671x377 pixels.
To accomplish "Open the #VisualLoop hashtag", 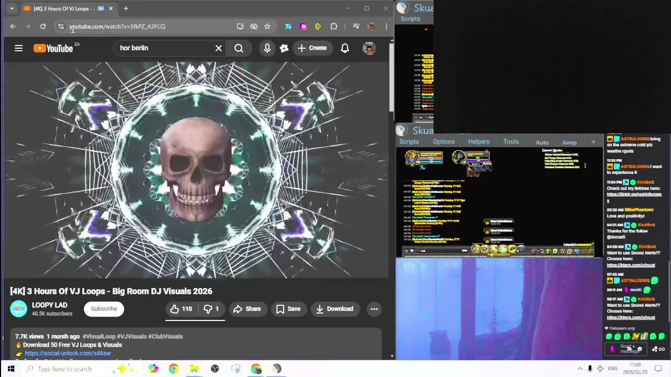I will (99, 337).
